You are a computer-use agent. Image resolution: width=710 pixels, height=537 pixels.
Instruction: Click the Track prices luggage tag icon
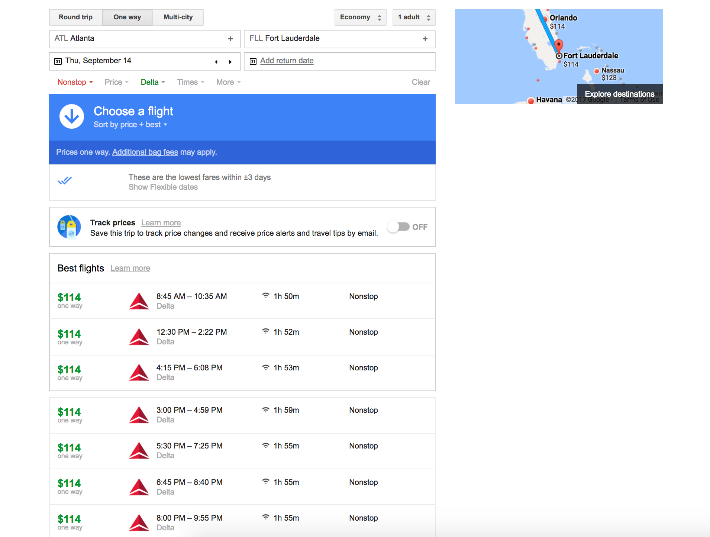(x=69, y=227)
